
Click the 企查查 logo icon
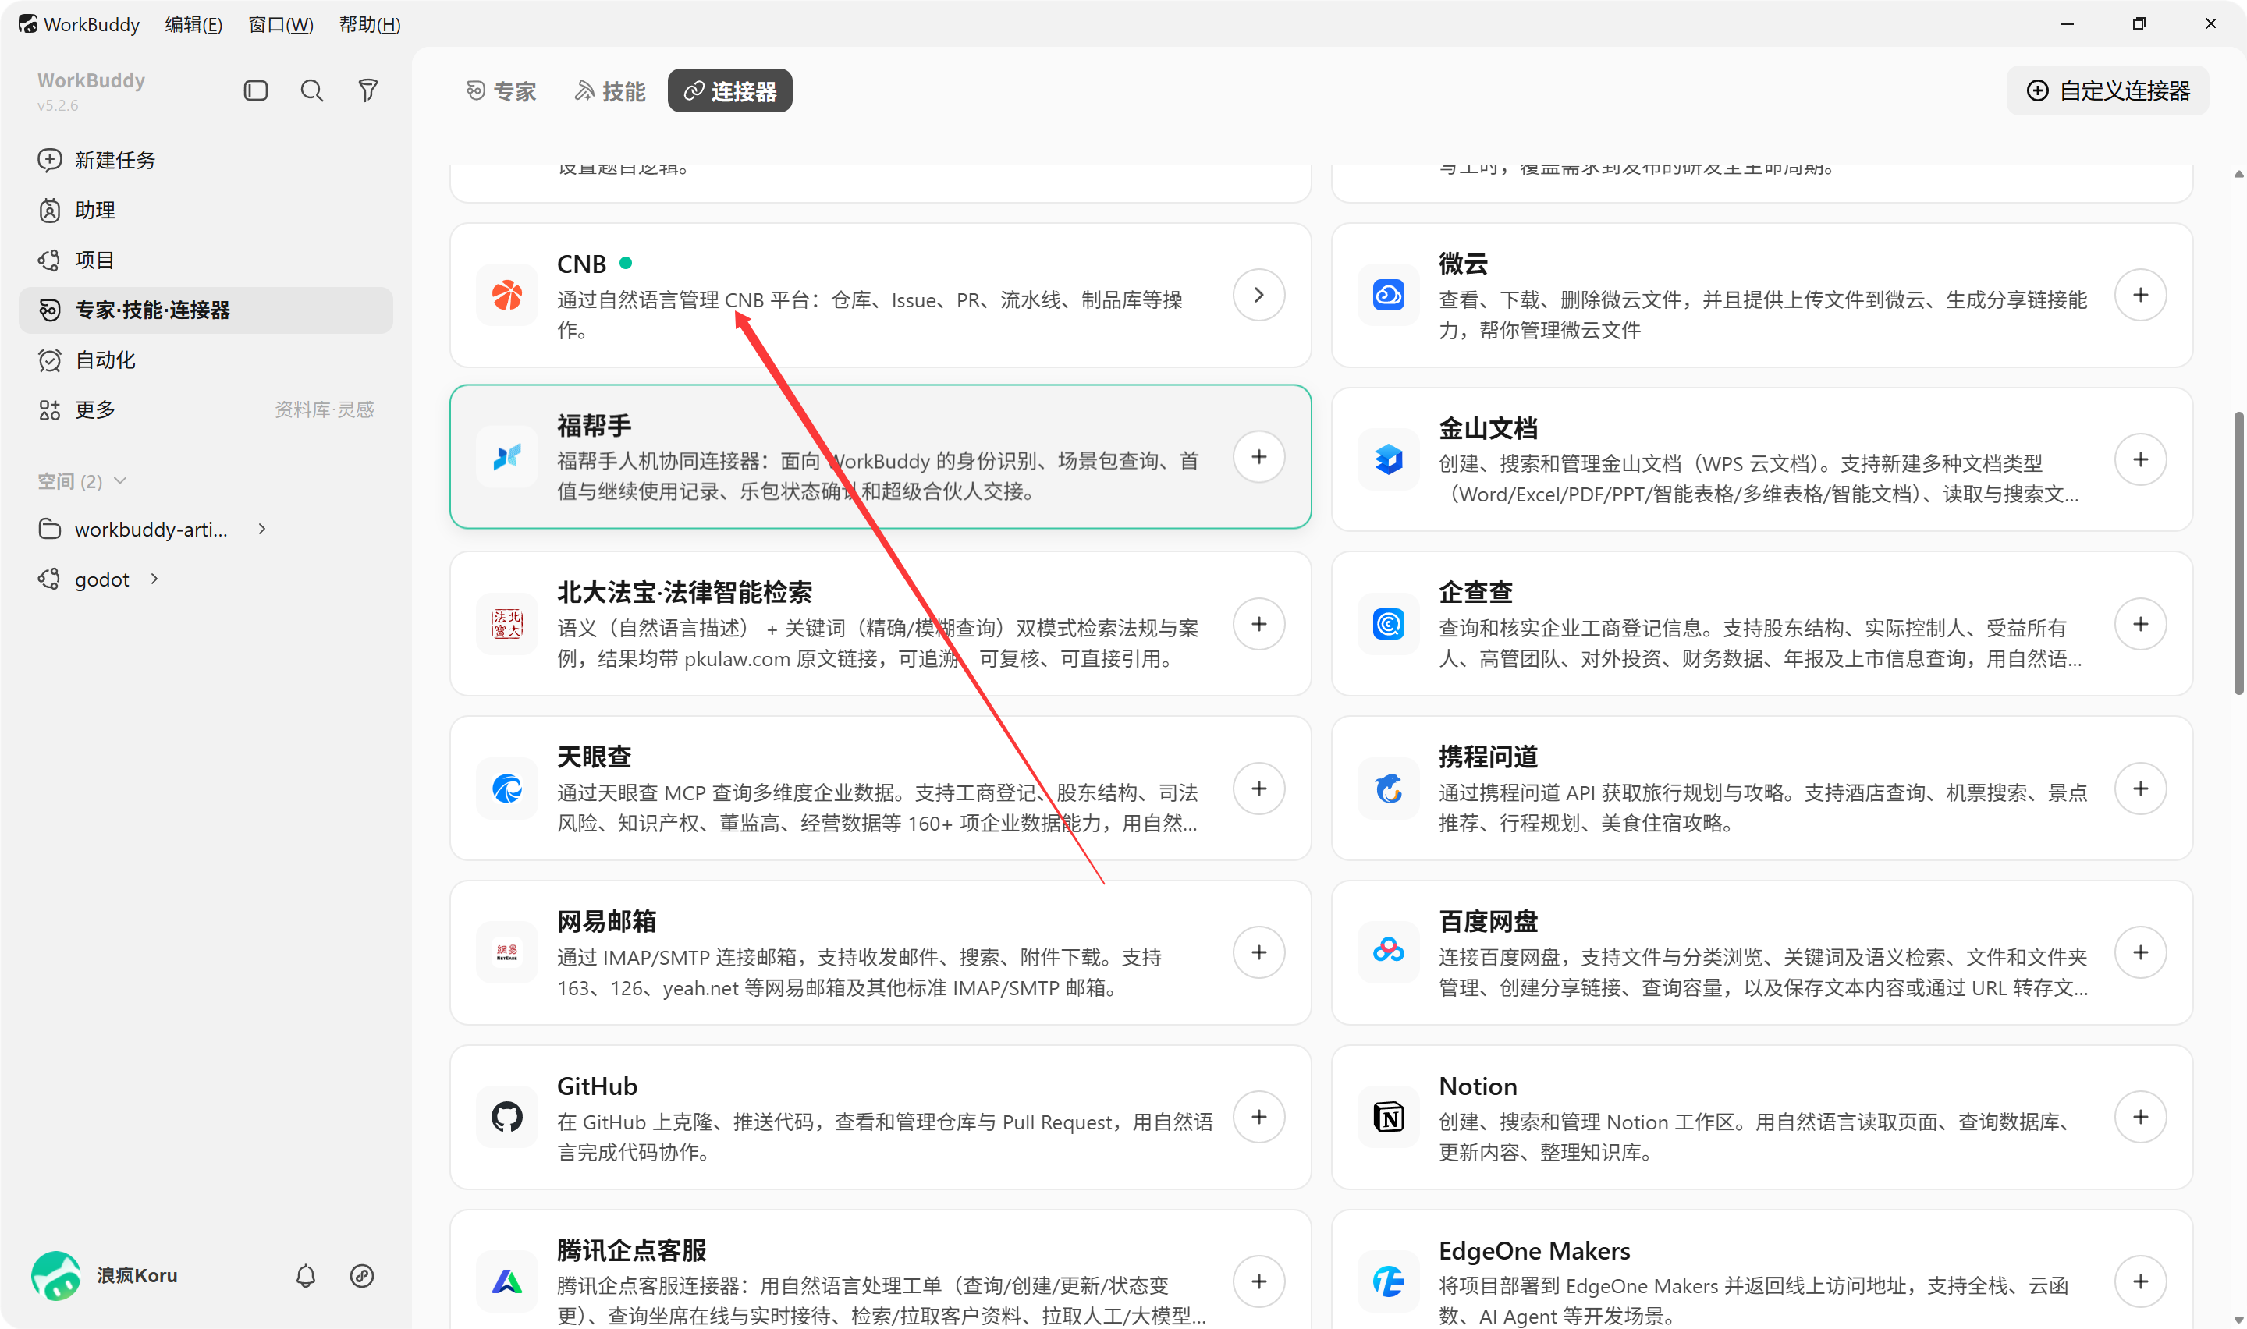click(1388, 623)
